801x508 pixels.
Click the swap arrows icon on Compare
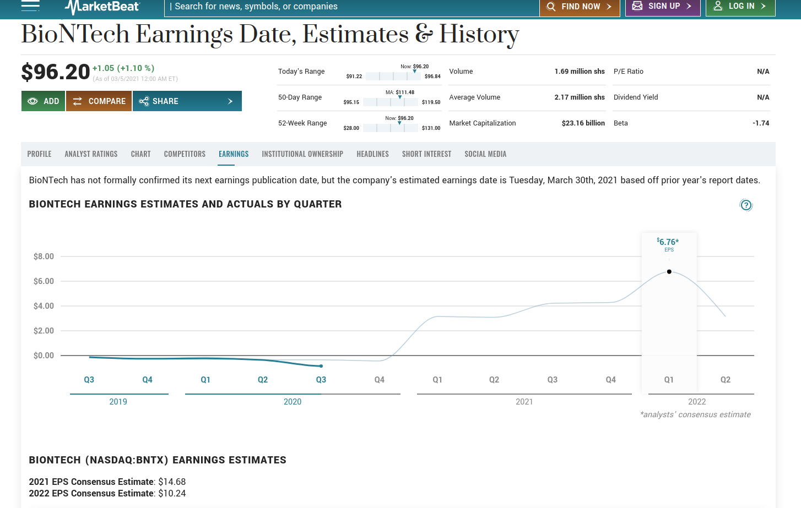pyautogui.click(x=78, y=101)
